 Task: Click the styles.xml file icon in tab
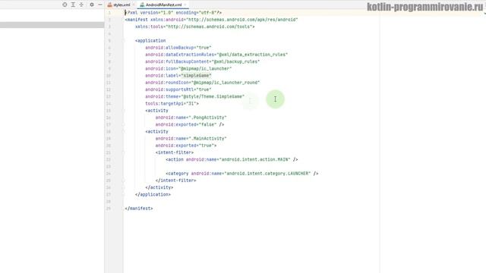[x=109, y=5]
